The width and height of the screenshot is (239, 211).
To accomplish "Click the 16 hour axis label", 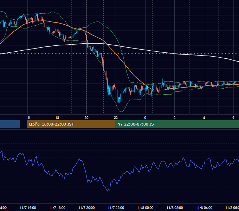I will 28,118.
